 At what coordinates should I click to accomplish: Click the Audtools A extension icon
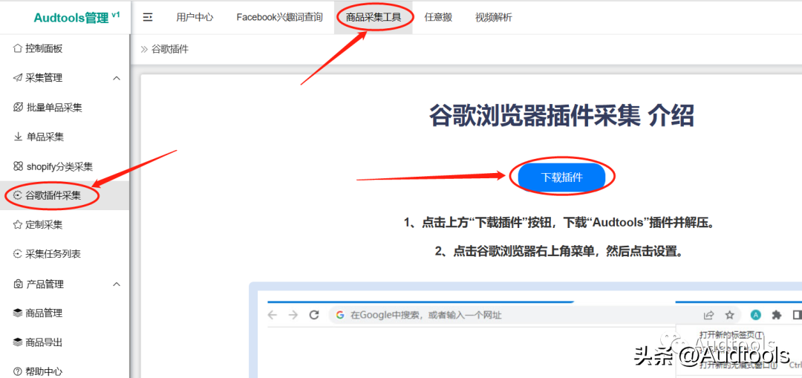756,315
